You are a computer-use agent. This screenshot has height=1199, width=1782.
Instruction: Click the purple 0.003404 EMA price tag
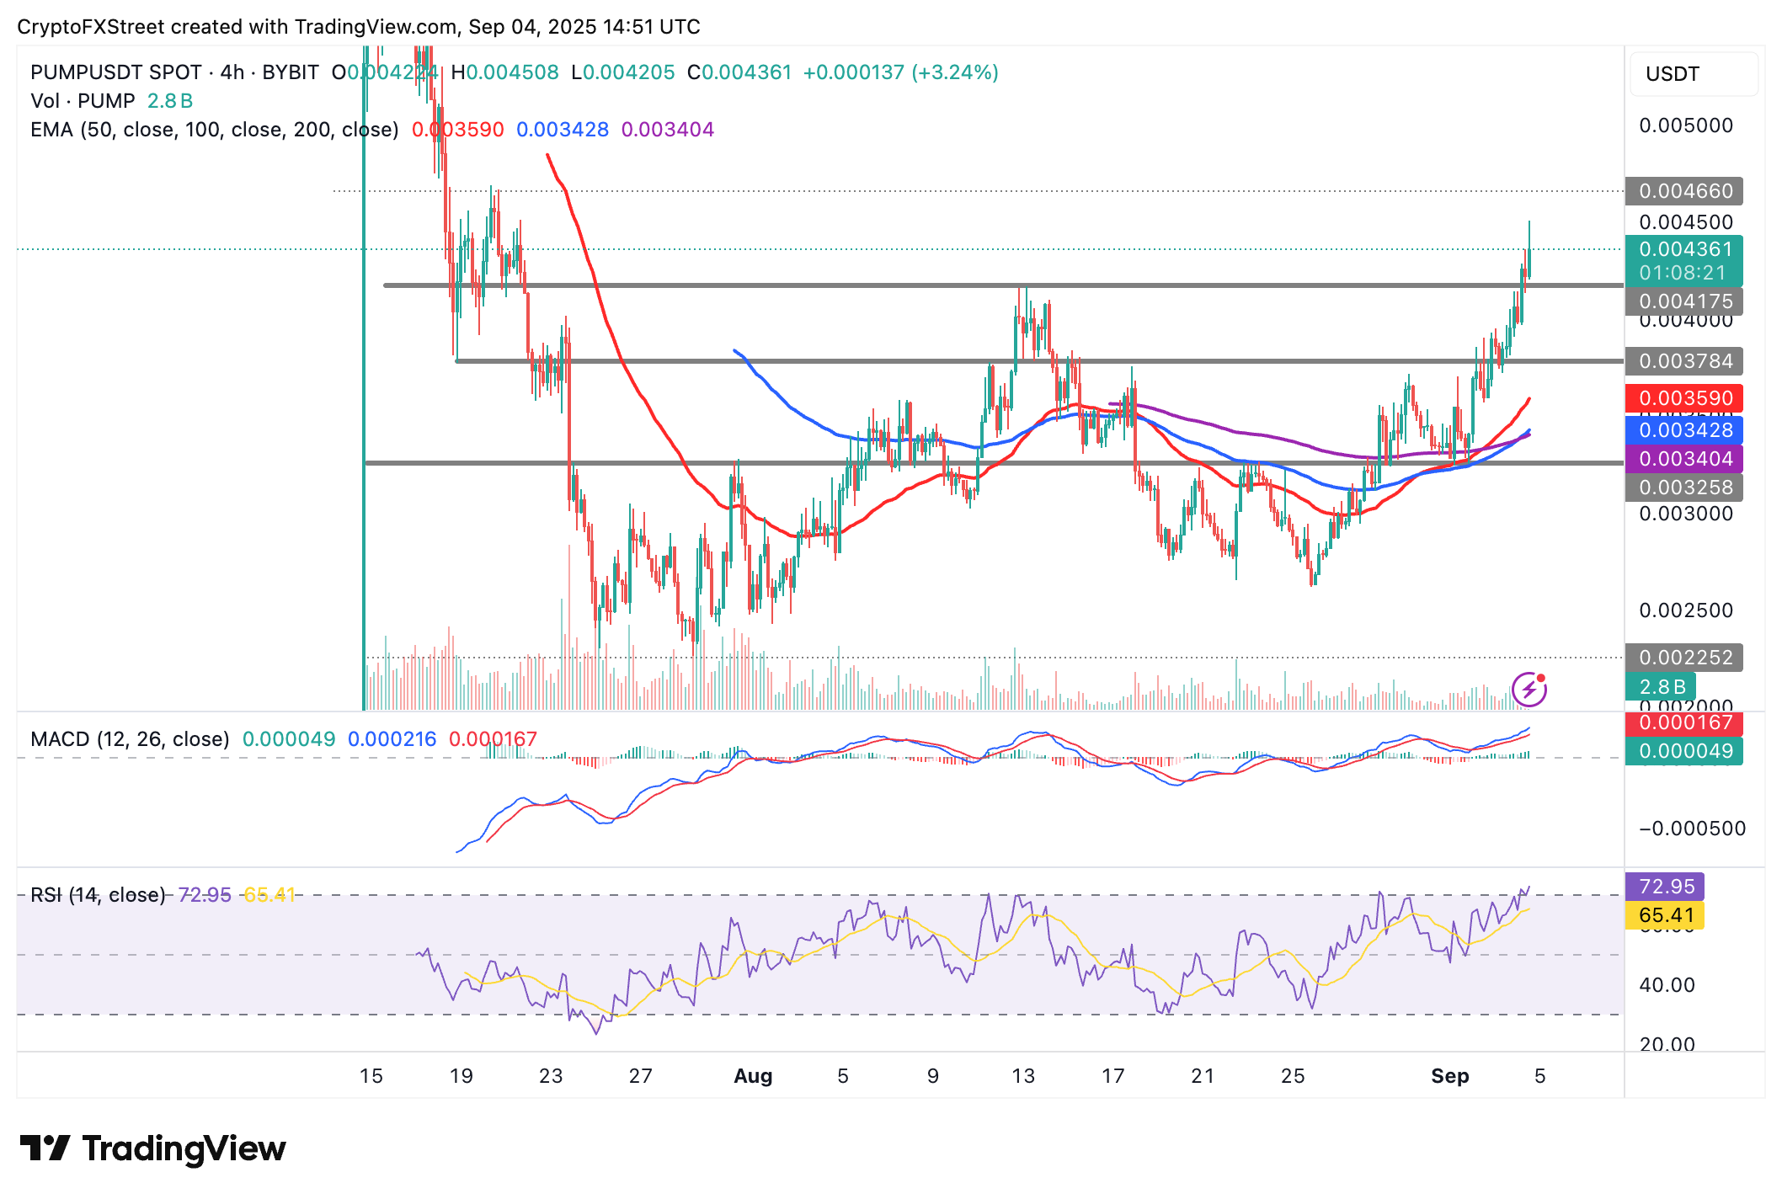(x=1683, y=459)
